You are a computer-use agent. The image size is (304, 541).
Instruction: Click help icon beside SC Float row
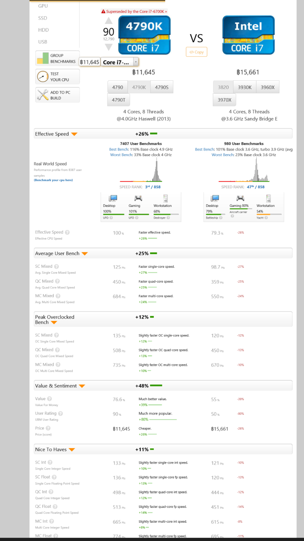54,477
